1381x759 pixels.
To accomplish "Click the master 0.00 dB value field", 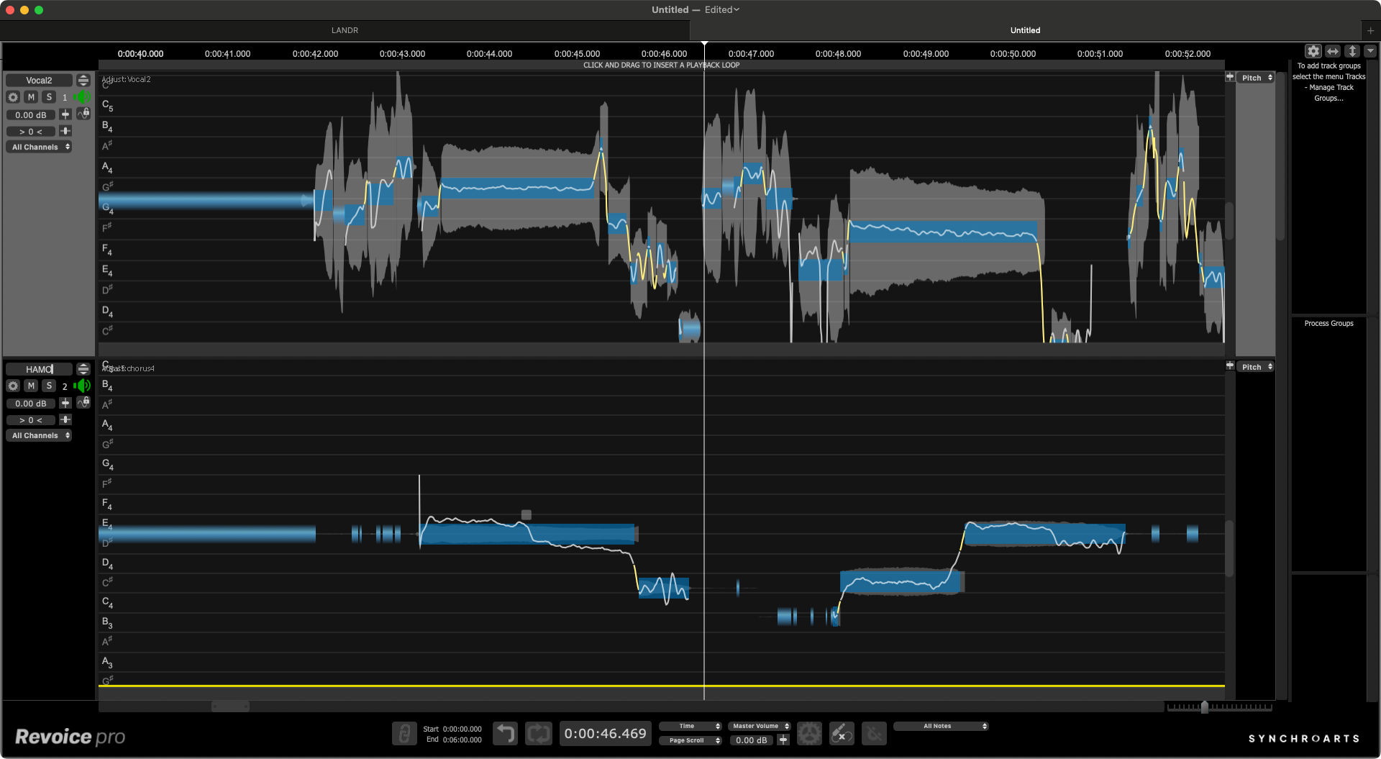I will 752,740.
